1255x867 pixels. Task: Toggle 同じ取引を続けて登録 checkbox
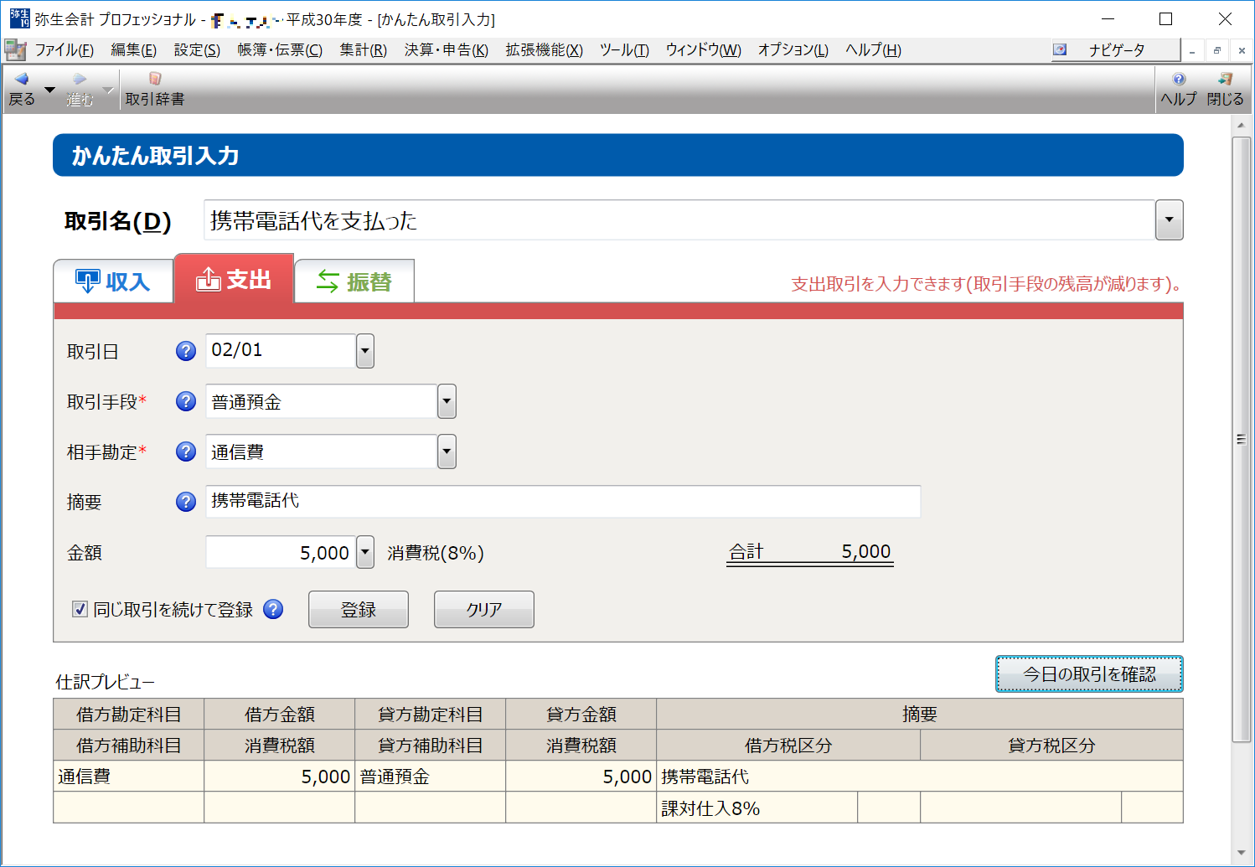[x=80, y=609]
